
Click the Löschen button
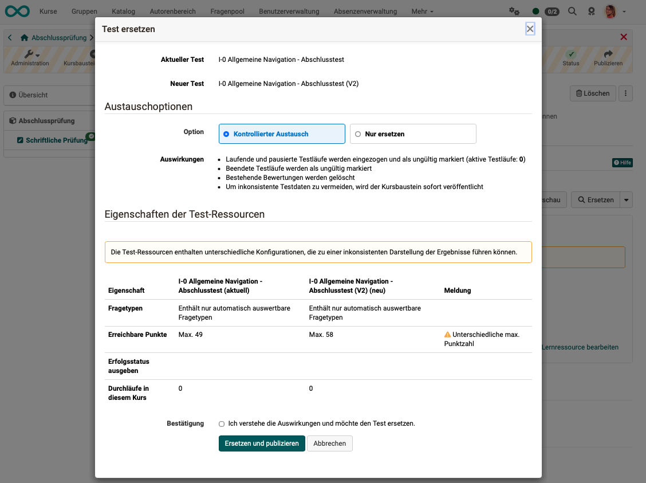(x=593, y=93)
